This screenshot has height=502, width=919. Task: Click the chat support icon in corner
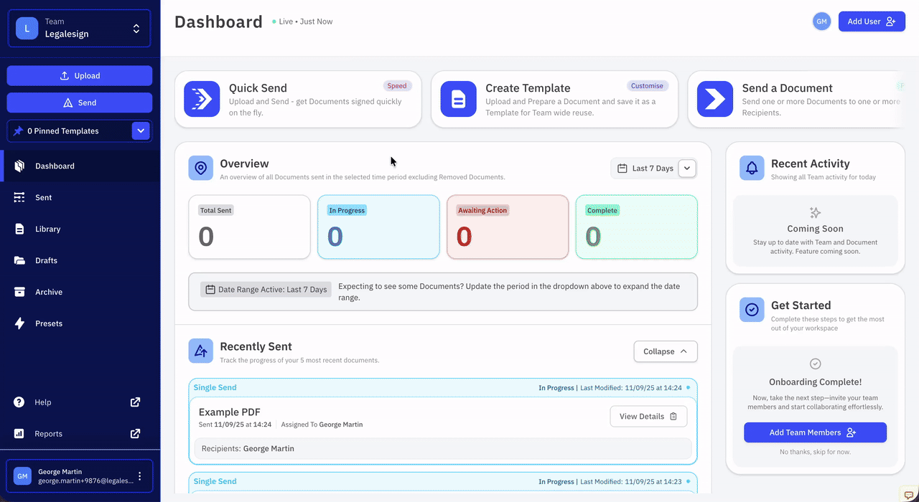click(x=908, y=495)
